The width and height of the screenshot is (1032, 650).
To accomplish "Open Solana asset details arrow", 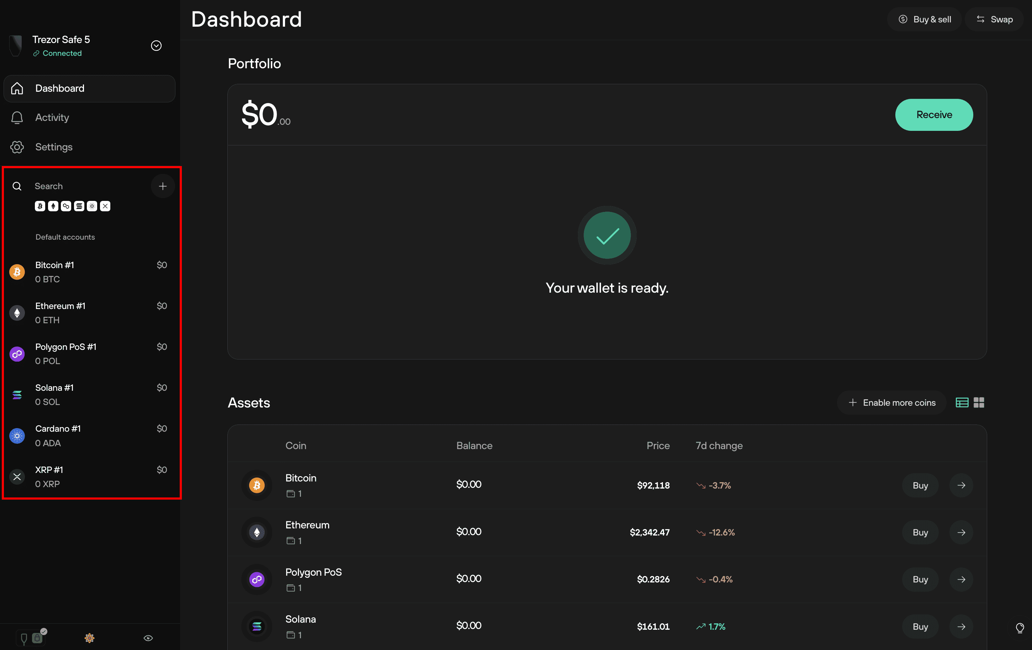I will coord(961,627).
